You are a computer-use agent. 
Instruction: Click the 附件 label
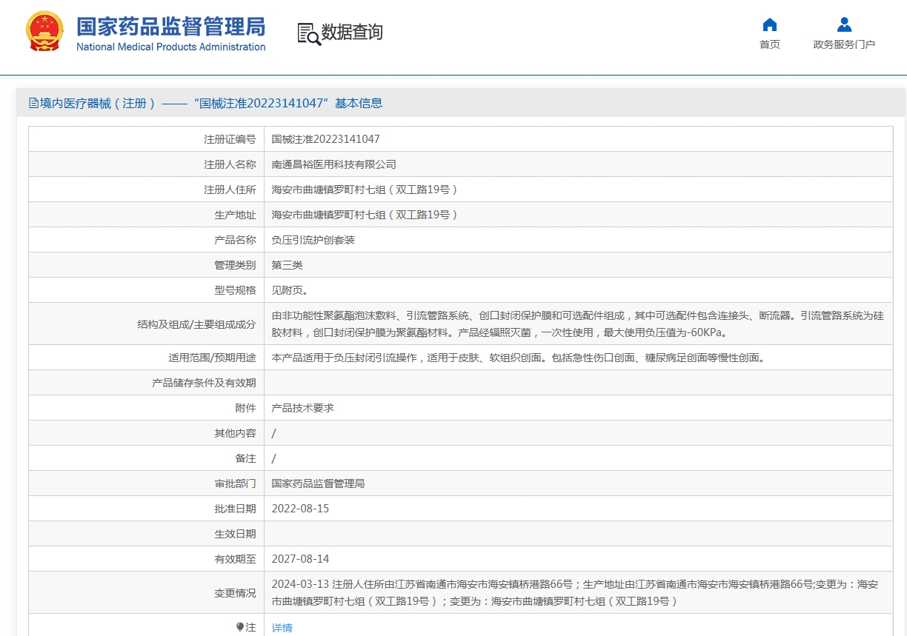245,408
